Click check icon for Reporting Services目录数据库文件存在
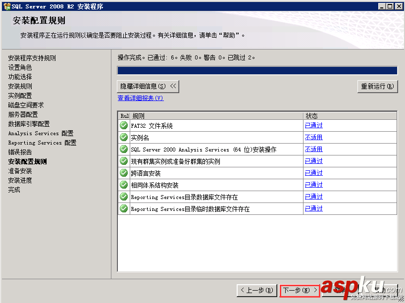This screenshot has height=303, width=405. 124,197
